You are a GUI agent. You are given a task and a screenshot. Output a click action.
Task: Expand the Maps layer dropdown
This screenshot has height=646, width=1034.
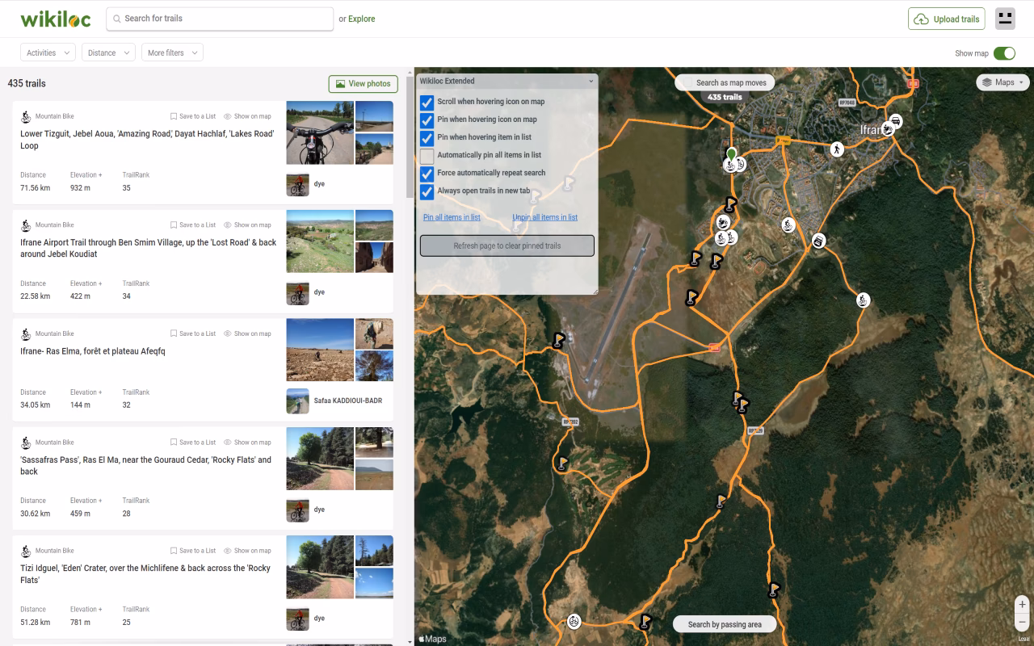click(1003, 82)
